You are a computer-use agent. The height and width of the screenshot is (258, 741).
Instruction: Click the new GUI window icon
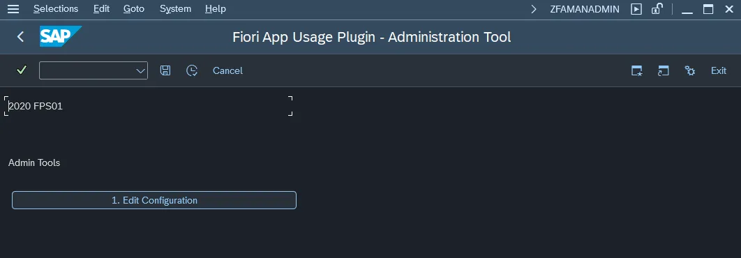point(637,71)
